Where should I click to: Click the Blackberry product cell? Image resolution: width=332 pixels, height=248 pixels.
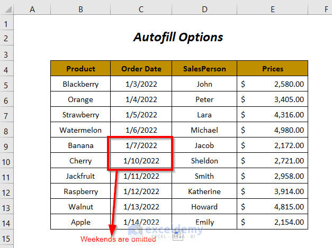pyautogui.click(x=80, y=84)
